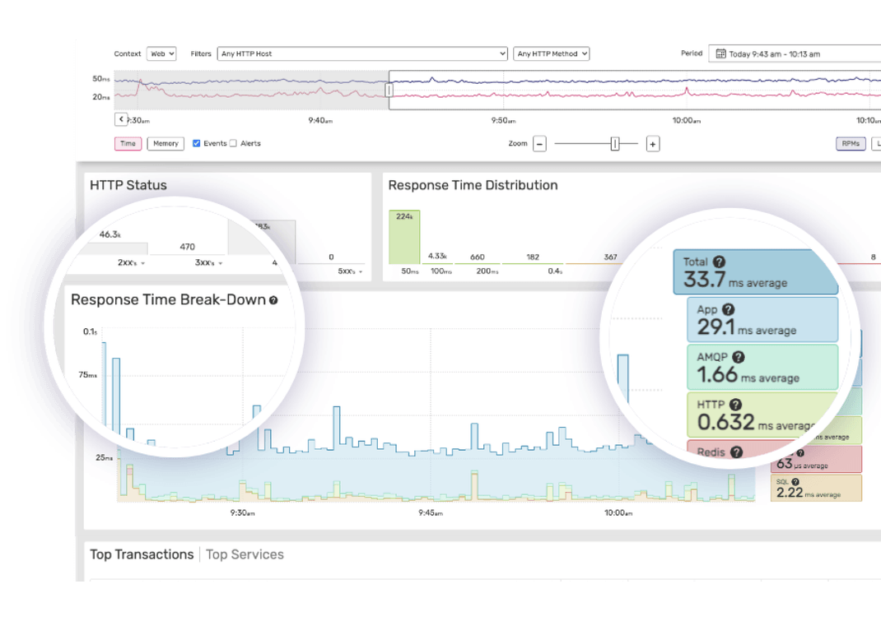Select the SQL 2.22 ms average card
This screenshot has width=881, height=621.
coord(816,488)
